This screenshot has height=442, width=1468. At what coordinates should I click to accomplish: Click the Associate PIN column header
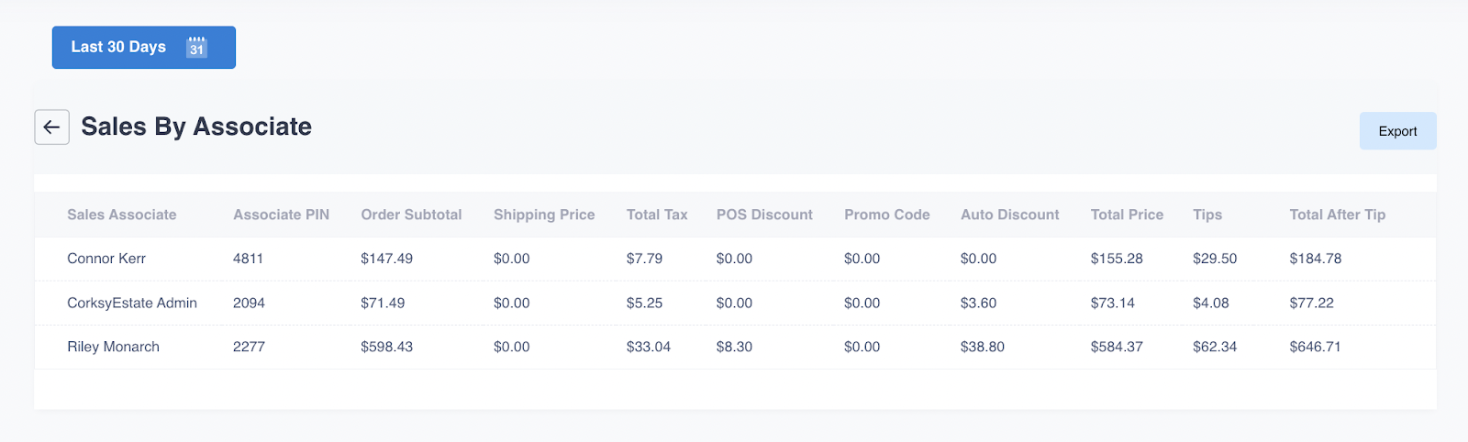[281, 215]
